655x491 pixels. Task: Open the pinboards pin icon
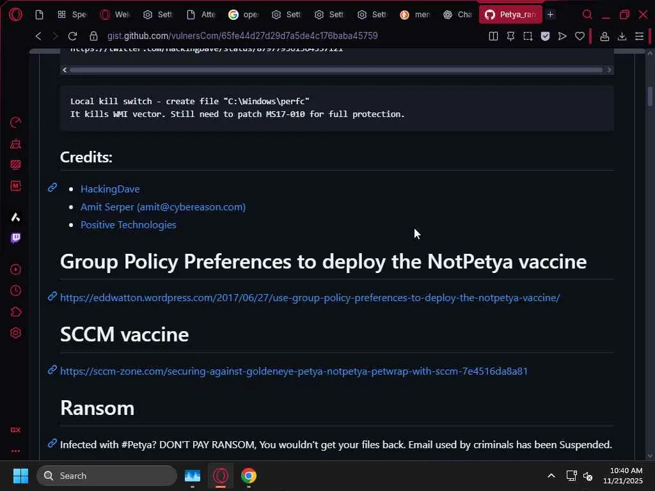pyautogui.click(x=510, y=36)
